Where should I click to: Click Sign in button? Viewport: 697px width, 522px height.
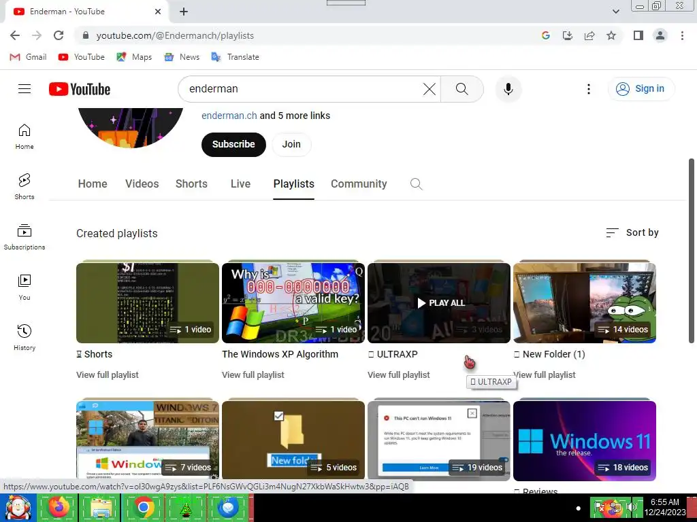pyautogui.click(x=641, y=89)
